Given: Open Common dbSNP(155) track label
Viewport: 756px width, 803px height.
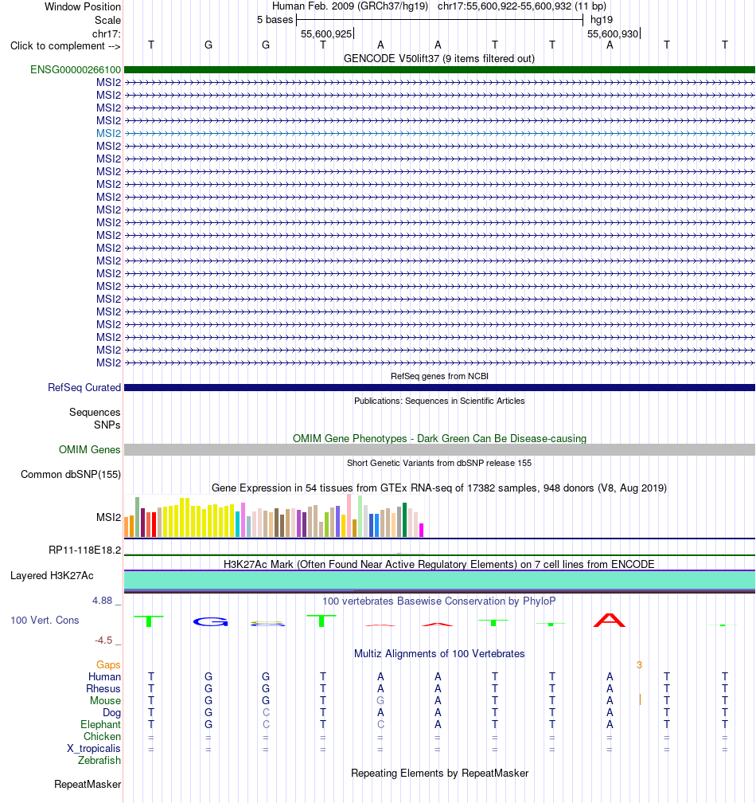Looking at the screenshot, I should (71, 474).
